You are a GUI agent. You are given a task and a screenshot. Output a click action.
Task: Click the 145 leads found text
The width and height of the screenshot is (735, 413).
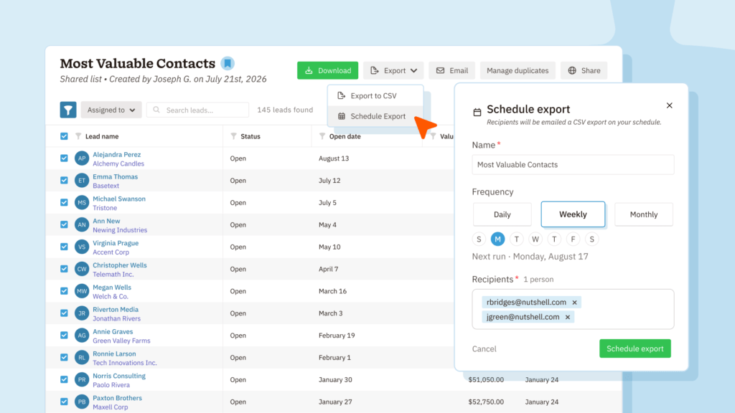point(285,110)
